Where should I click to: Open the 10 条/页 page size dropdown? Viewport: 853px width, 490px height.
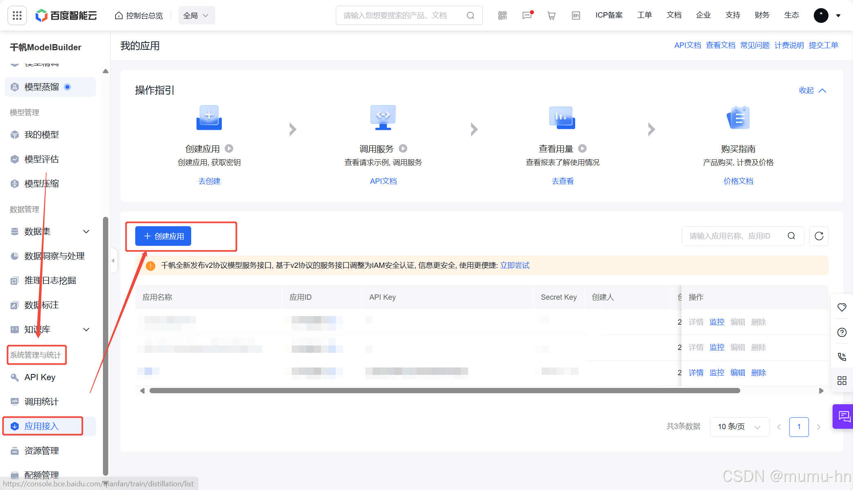(x=739, y=427)
